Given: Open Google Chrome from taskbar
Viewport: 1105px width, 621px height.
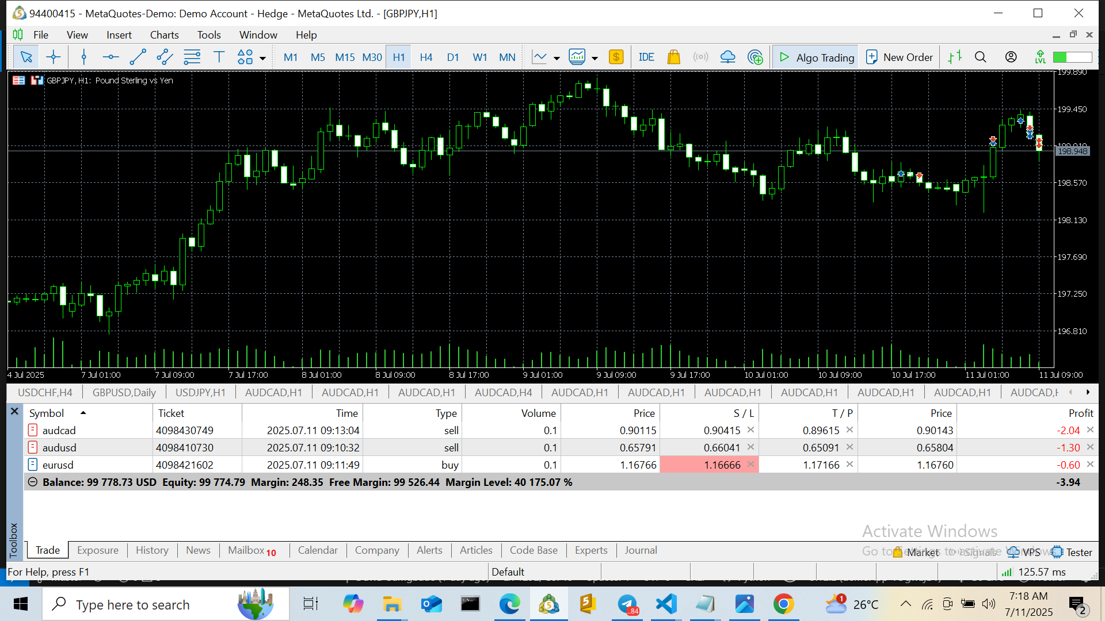Looking at the screenshot, I should click(x=784, y=604).
